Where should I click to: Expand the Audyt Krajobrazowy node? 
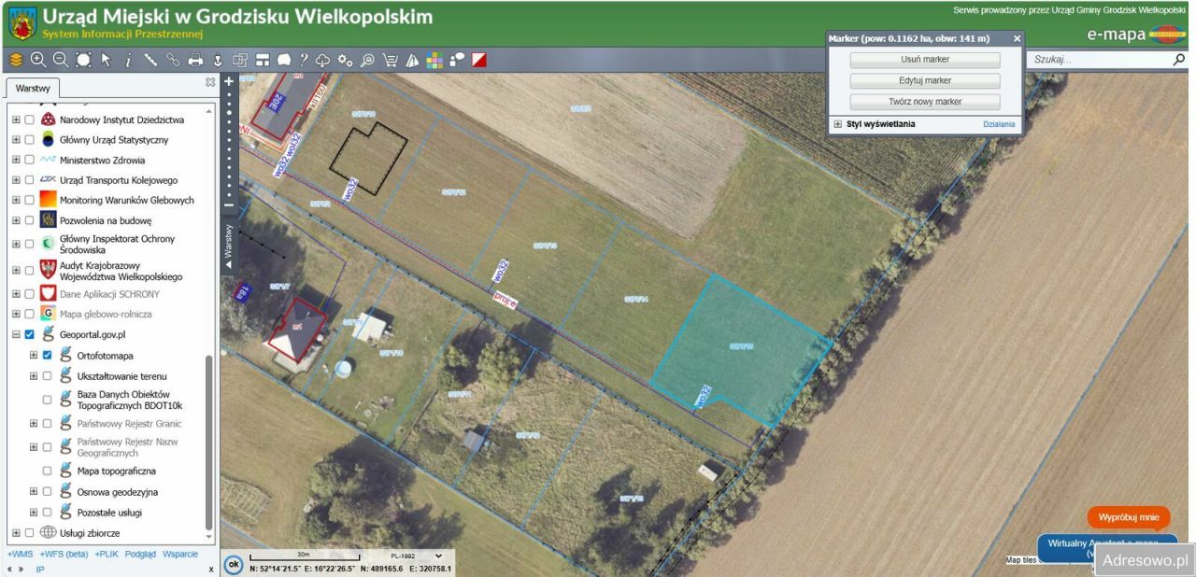pos(16,271)
